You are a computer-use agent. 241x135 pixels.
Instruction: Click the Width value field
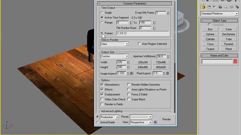(x=121, y=62)
